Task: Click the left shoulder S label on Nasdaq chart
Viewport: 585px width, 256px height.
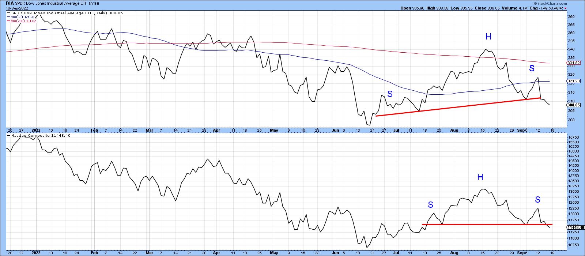Action: pos(431,204)
